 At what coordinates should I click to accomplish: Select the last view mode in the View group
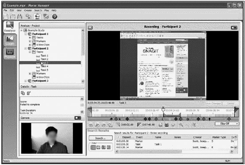point(109,147)
